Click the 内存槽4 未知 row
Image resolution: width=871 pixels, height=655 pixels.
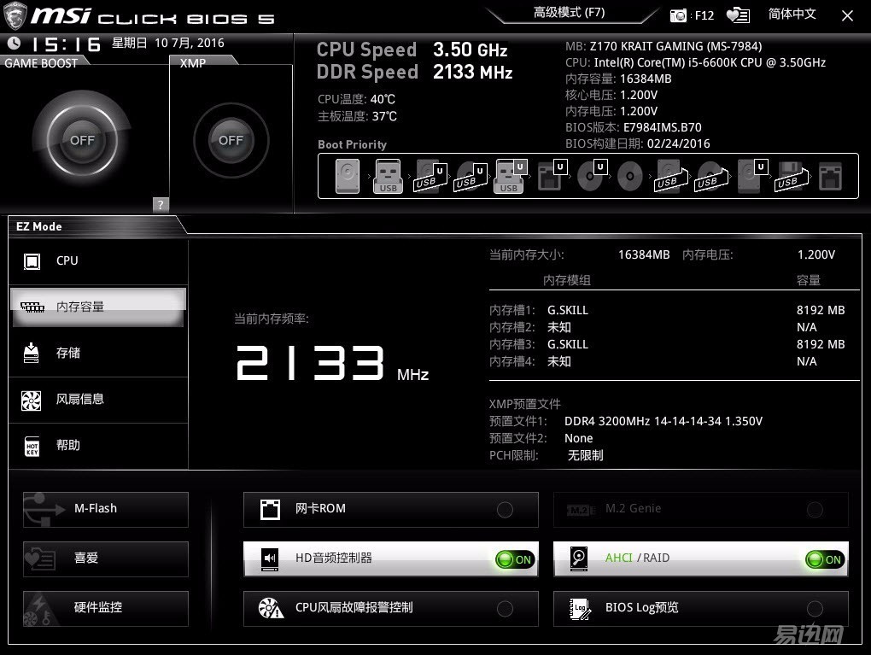click(x=667, y=362)
